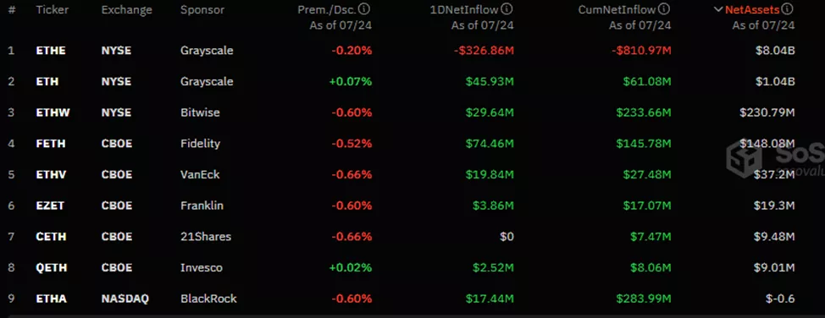Select the CETH ticker
Viewport: 825px width, 318px height.
click(51, 237)
